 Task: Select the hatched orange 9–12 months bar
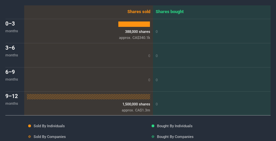pos(88,97)
